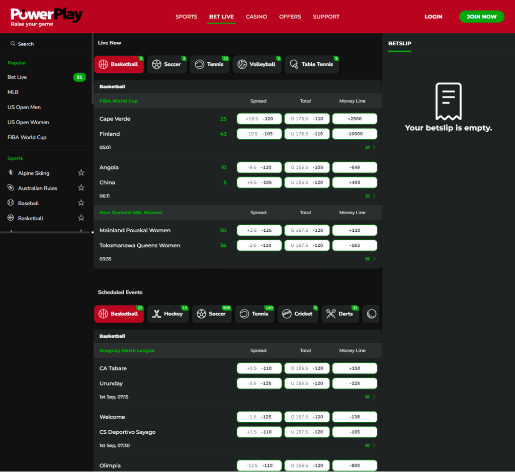Viewport: 515px width, 472px height.
Task: Select the last ball icon tab in Scheduled Events
Action: tap(372, 314)
